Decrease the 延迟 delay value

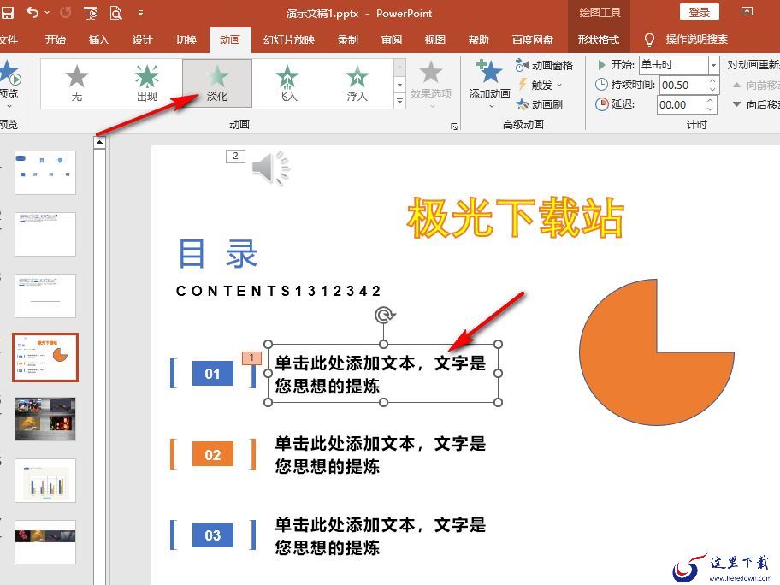(x=710, y=109)
